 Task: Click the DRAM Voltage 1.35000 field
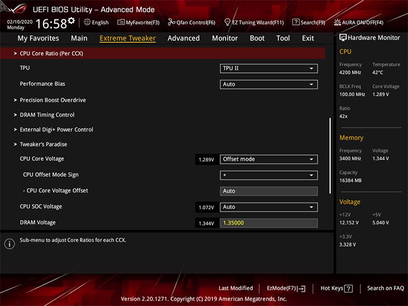(x=269, y=223)
